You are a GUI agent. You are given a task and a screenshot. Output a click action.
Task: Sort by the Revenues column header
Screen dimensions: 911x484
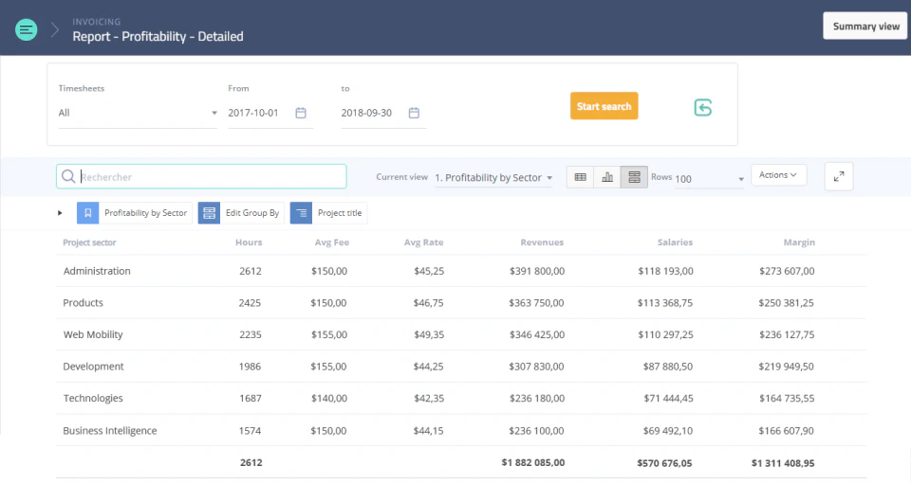pos(542,242)
